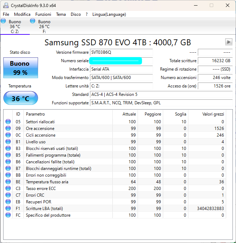Click status orb of Livello uso row
This screenshot has width=236, height=243.
coord(8,142)
